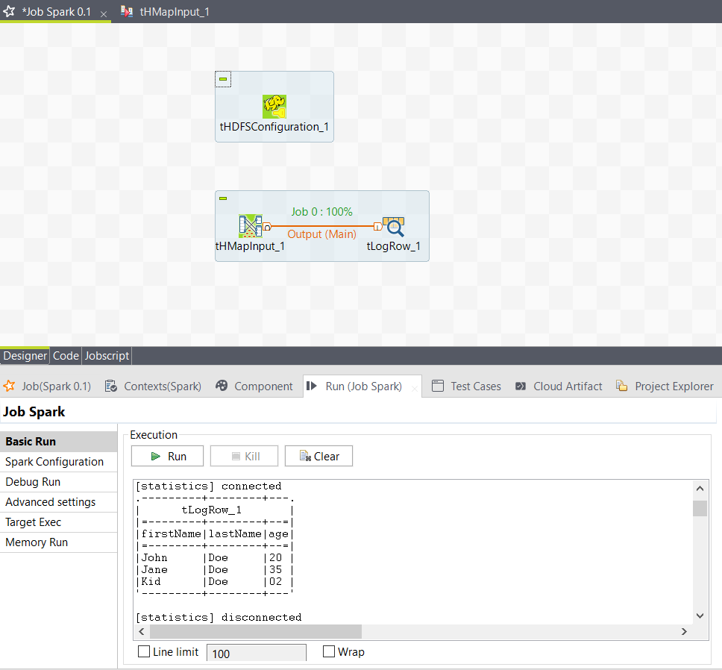This screenshot has height=670, width=722.
Task: Select the tHDFSConfiguration_1 elephant component icon
Action: [x=274, y=107]
